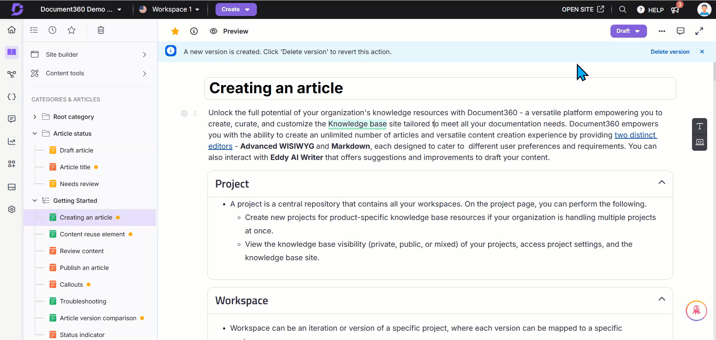Open the announcements megaphone icon
Image resolution: width=716 pixels, height=340 pixels.
[675, 10]
